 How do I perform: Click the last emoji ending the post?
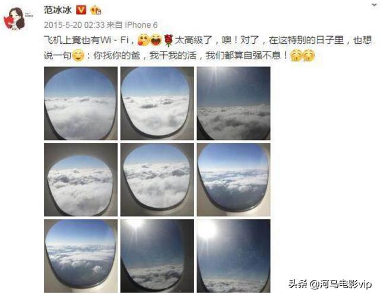(x=309, y=56)
